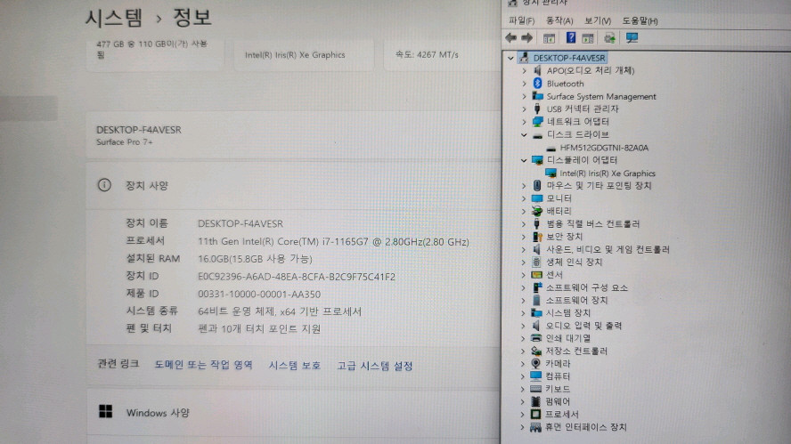Open the Action (동작) menu
This screenshot has width=791, height=444.
click(559, 20)
